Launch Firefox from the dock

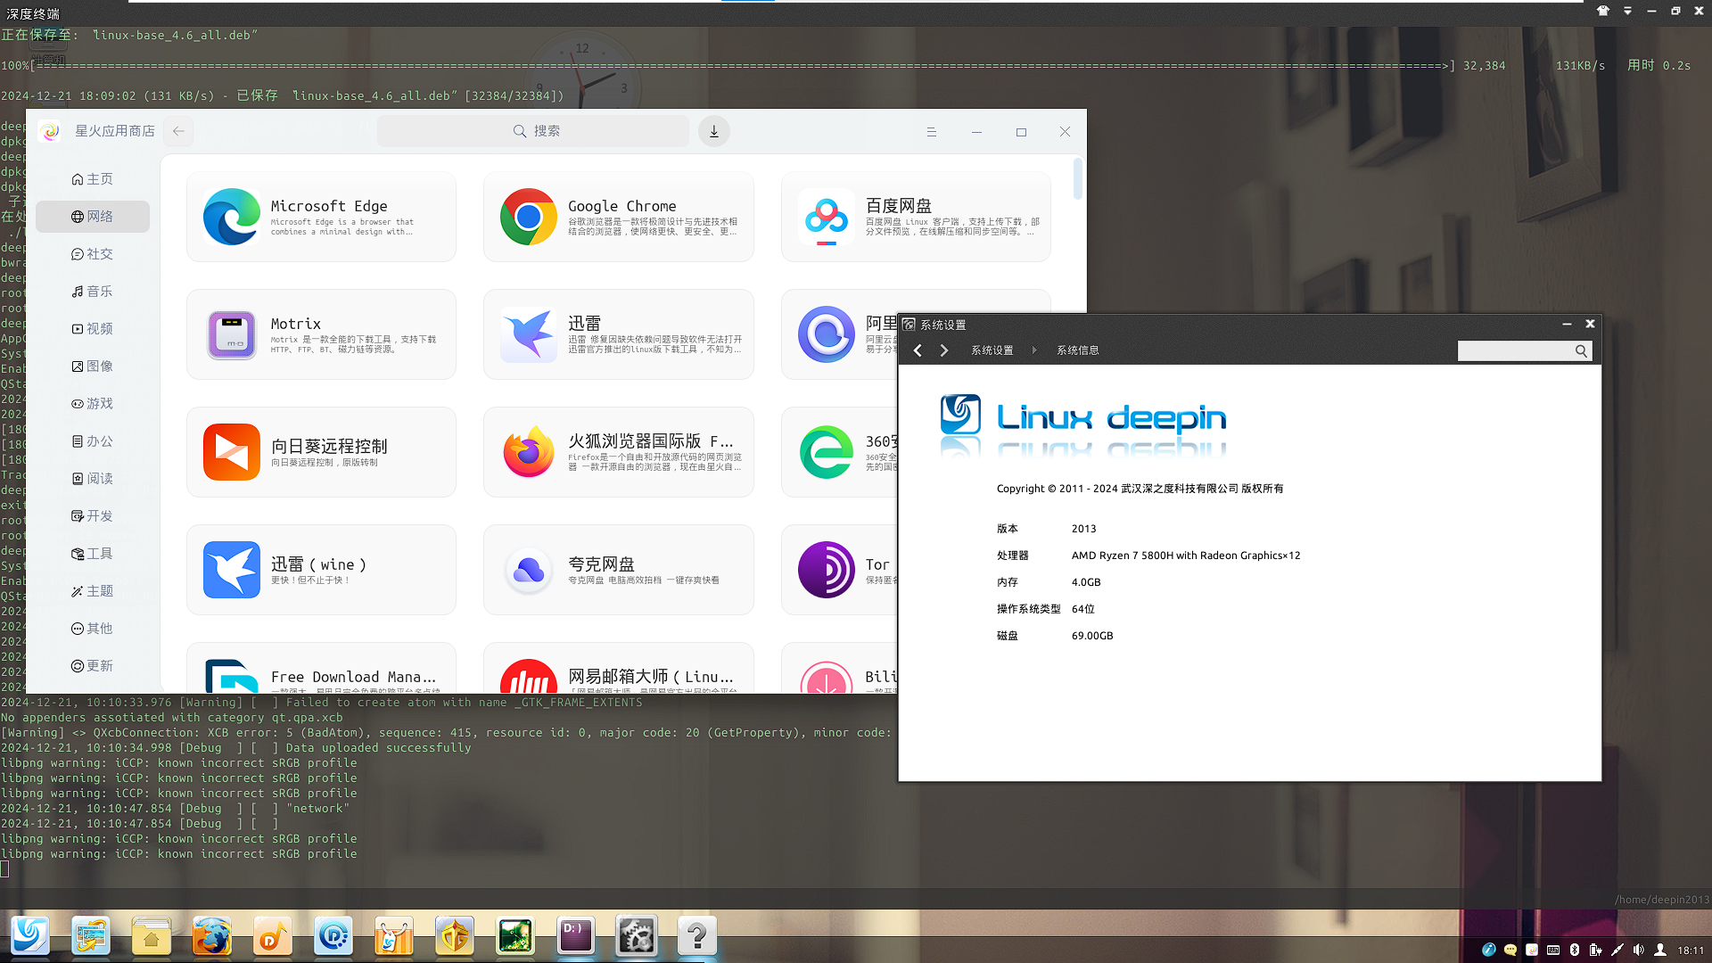tap(212, 935)
